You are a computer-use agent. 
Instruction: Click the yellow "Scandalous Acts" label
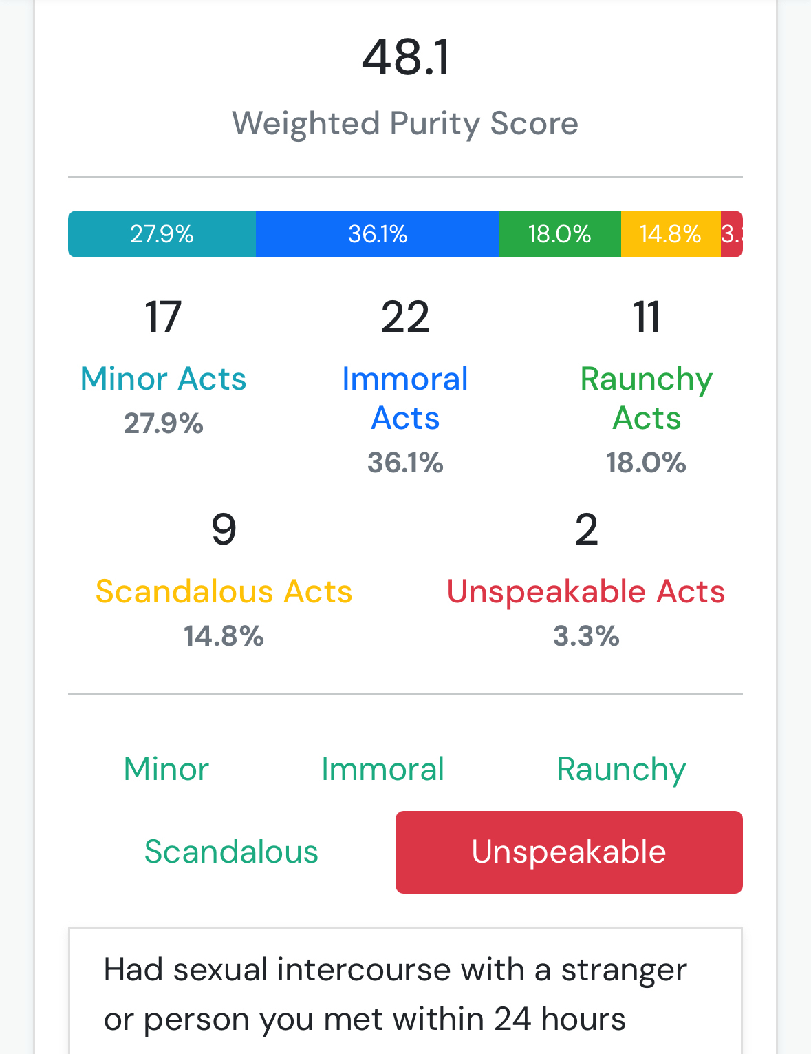(x=224, y=591)
